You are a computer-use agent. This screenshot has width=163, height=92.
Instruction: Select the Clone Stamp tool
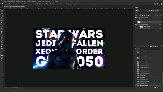(x=2, y=22)
